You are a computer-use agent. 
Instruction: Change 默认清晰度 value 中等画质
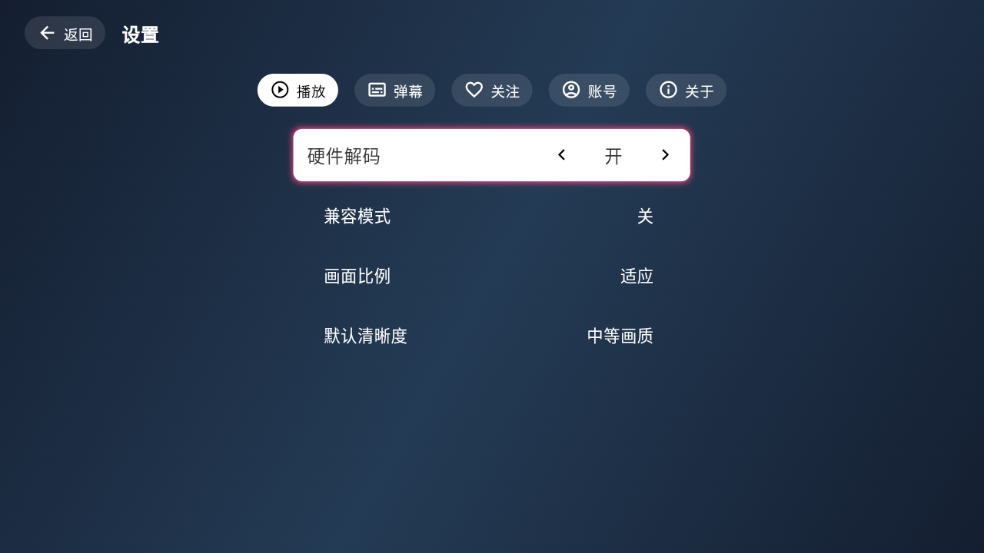(x=620, y=336)
